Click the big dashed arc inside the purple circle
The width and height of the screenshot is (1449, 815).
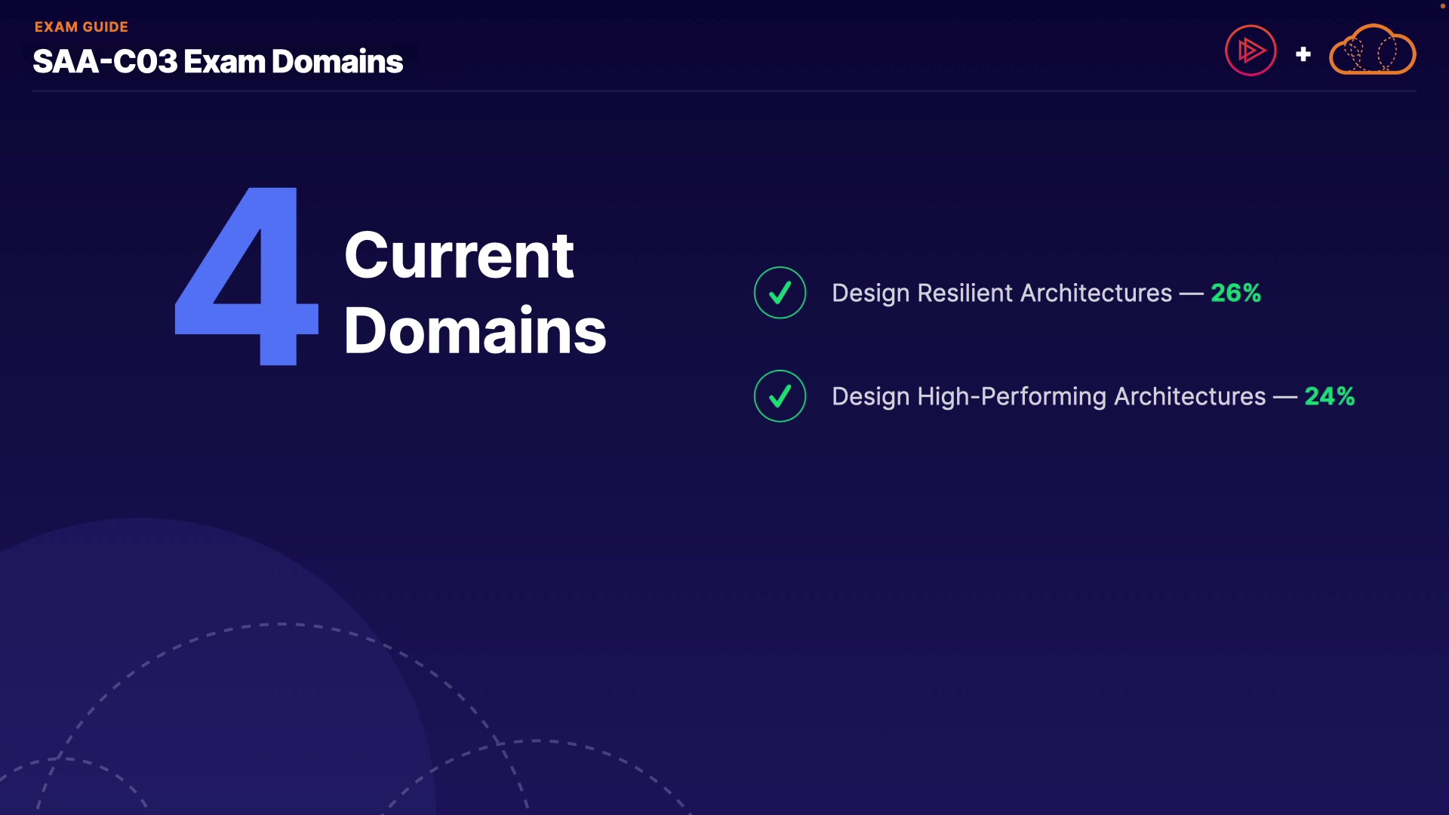(281, 625)
